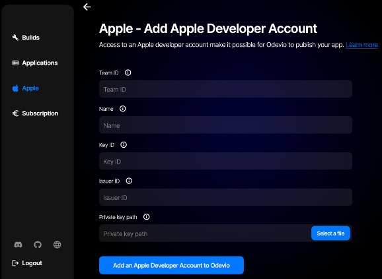Screen dimensions: 382x279
Task: Click Add an Apple Developer Account to Odevio
Action: 171,265
